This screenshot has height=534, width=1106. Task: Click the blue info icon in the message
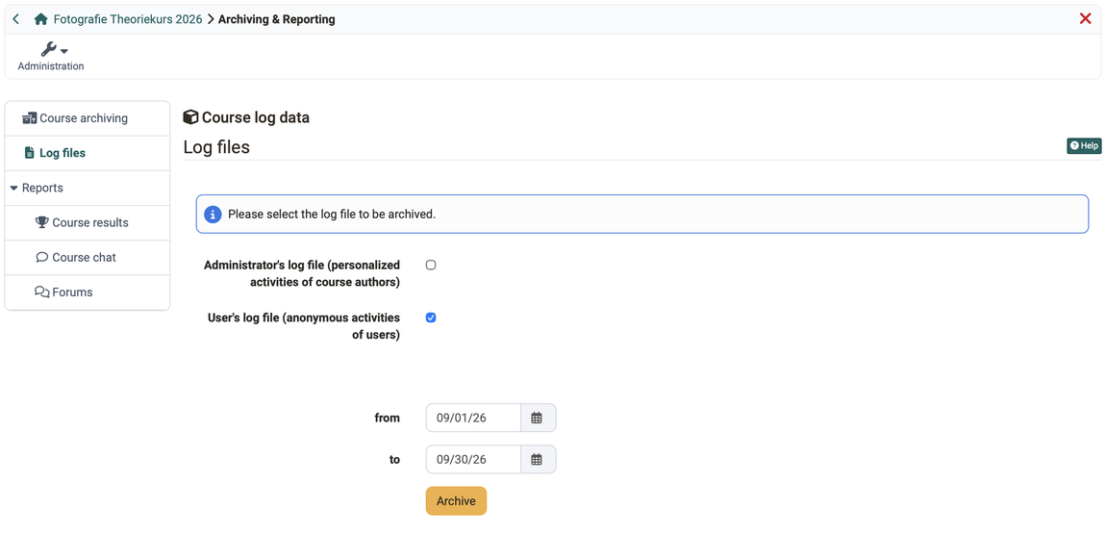pyautogui.click(x=213, y=215)
